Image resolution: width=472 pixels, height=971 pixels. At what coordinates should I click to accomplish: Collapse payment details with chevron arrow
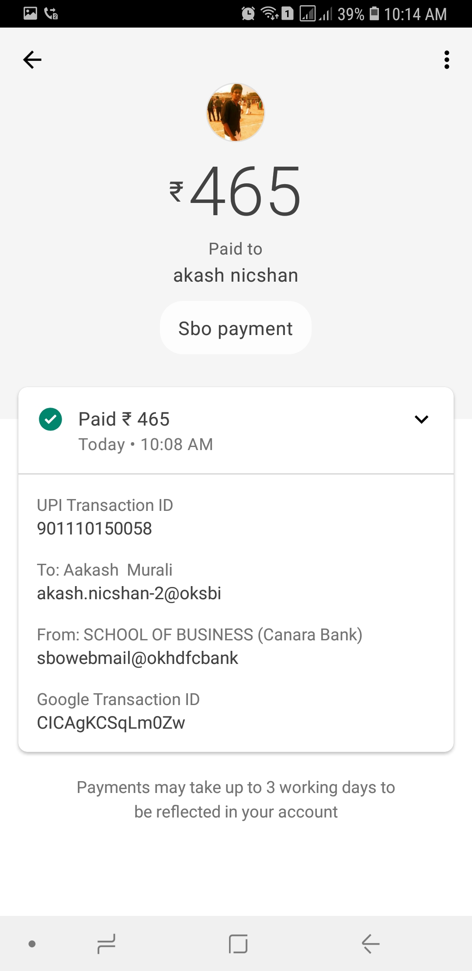(x=421, y=419)
